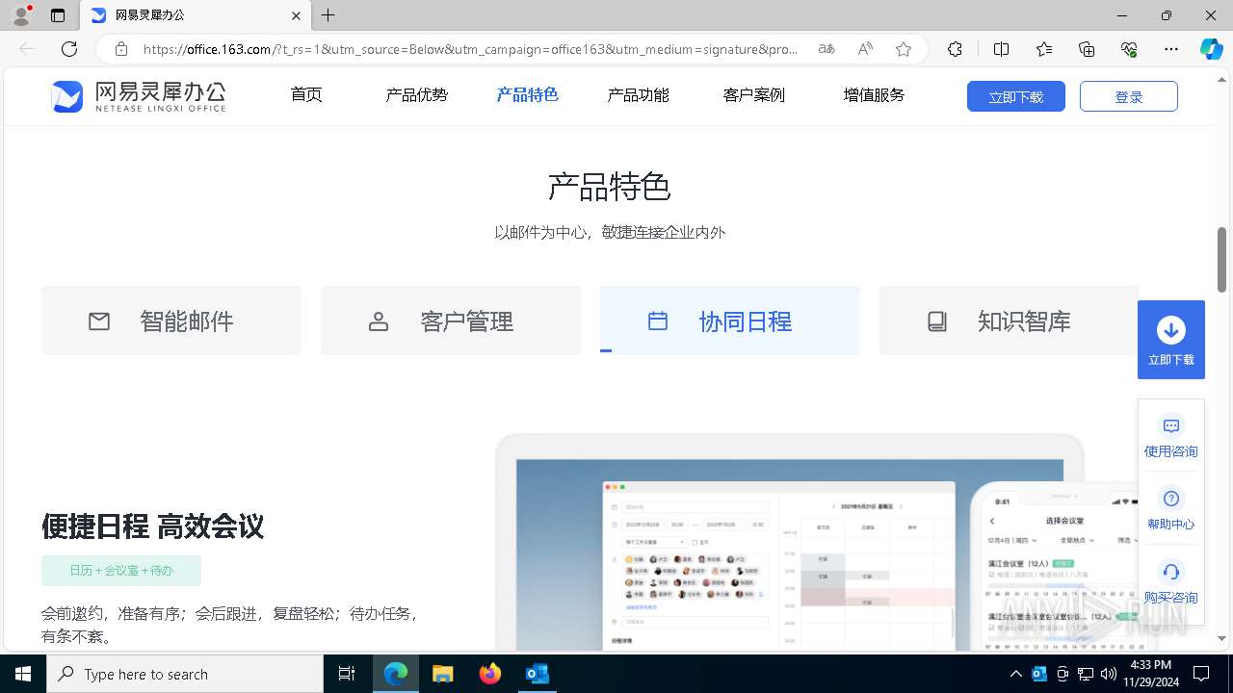Open the Windows Start menu
This screenshot has width=1233, height=693.
[x=23, y=674]
